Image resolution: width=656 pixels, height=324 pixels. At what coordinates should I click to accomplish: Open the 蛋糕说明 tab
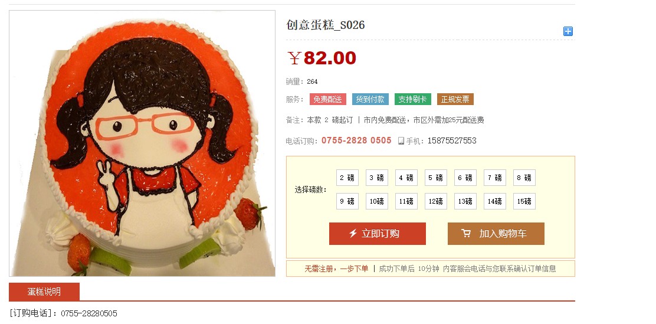point(44,292)
